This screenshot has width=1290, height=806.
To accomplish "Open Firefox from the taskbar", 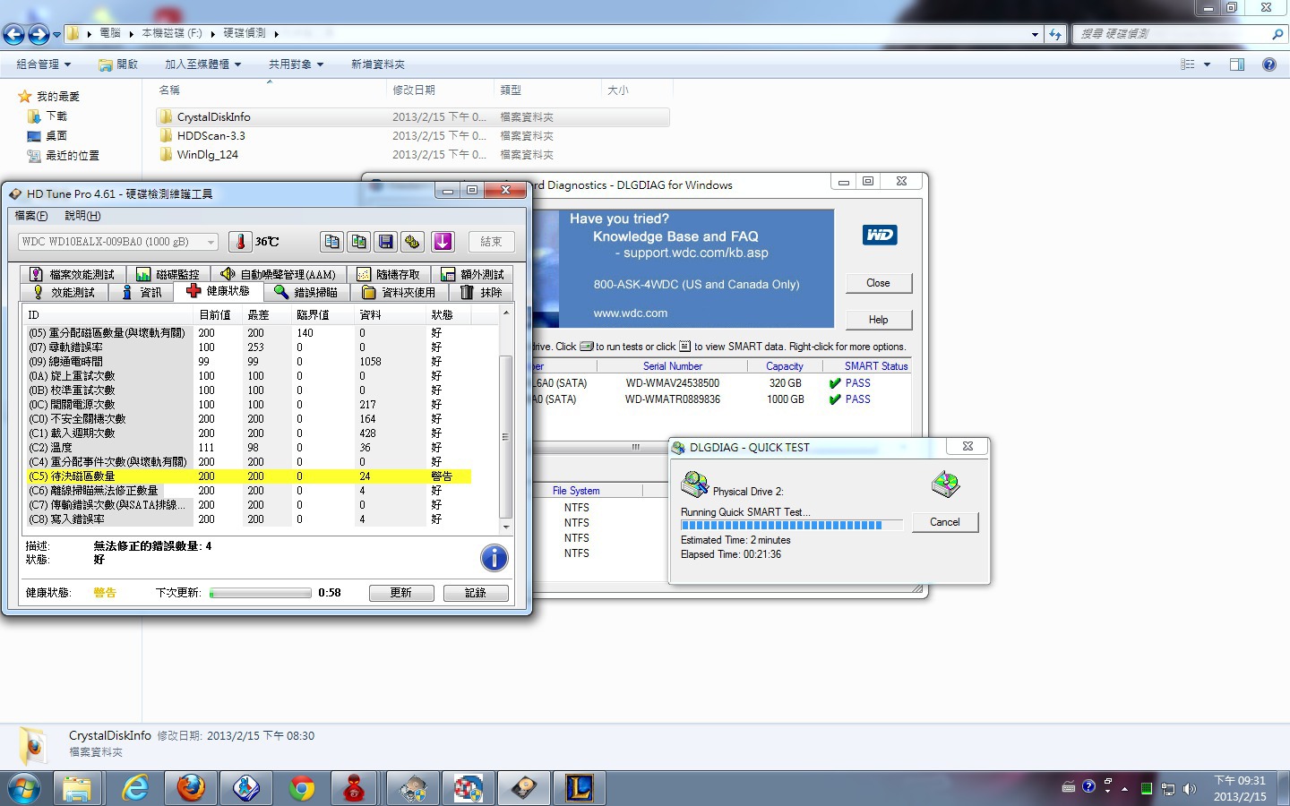I will (190, 789).
